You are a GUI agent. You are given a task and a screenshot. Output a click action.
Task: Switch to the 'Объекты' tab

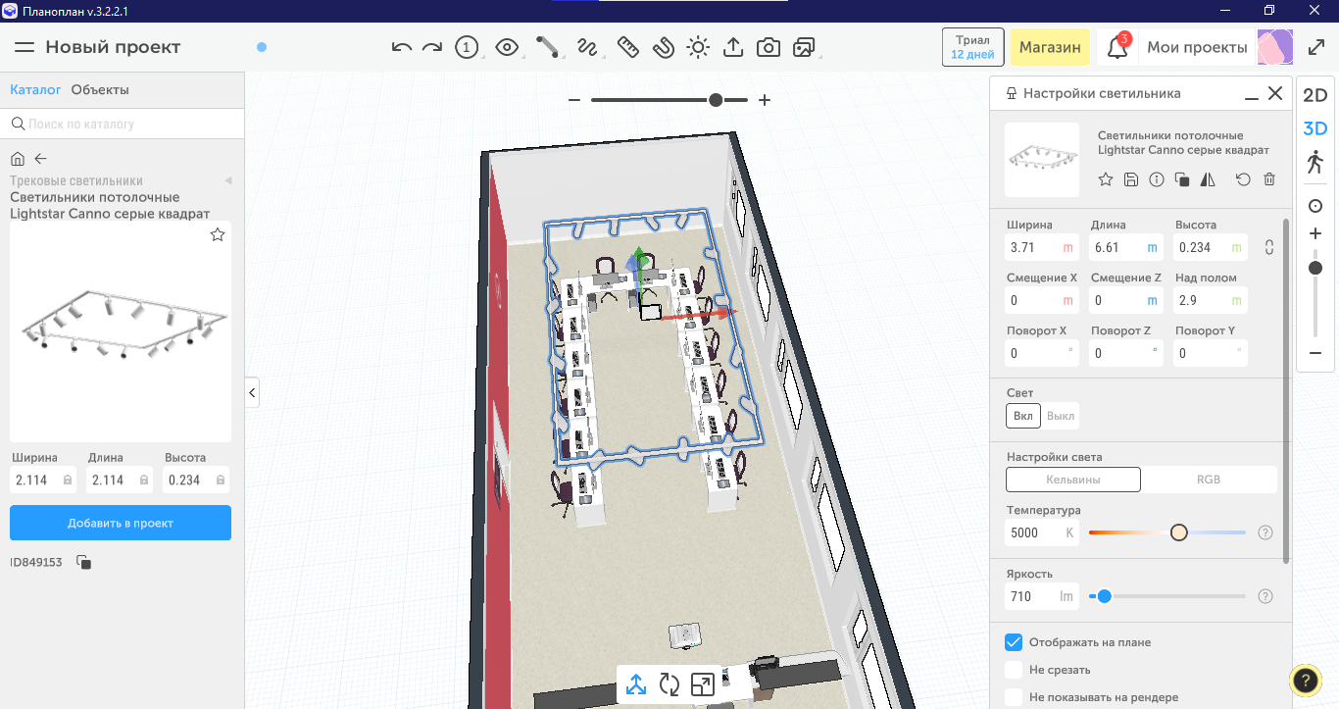tap(100, 90)
